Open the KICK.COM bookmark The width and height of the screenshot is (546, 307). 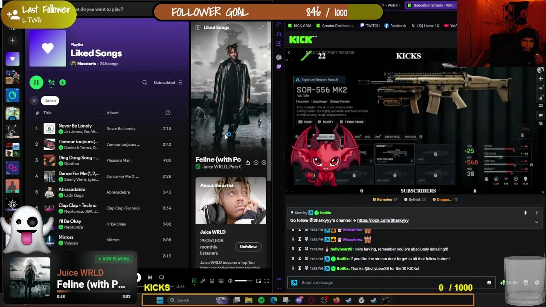[x=300, y=26]
